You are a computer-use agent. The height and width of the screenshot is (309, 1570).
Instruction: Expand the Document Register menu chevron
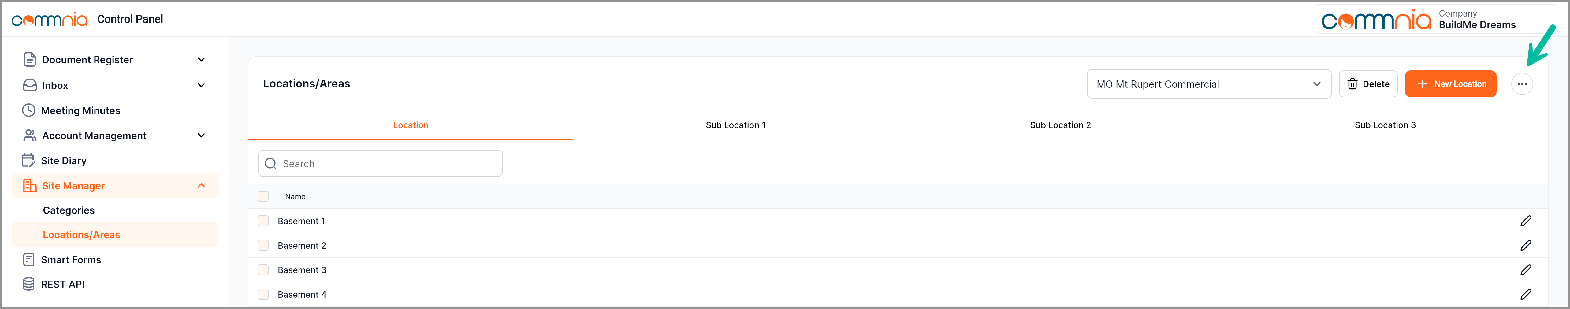(201, 60)
